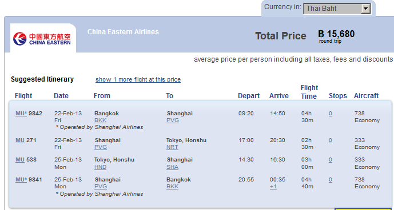The width and height of the screenshot is (394, 210).
Task: Open the MU* link for flight 9841
Action: click(21, 180)
